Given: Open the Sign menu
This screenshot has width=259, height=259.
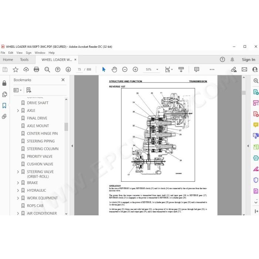Looking at the screenshot, I should [x=28, y=53].
